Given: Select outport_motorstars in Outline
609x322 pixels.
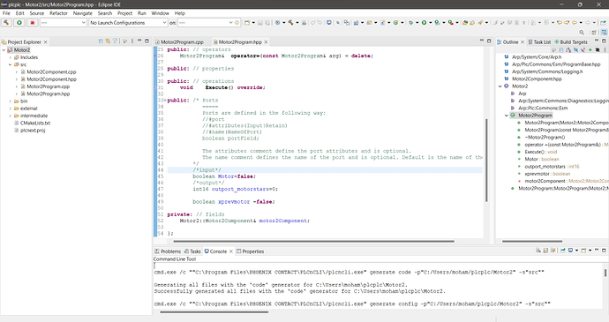Looking at the screenshot, I should pos(552,167).
